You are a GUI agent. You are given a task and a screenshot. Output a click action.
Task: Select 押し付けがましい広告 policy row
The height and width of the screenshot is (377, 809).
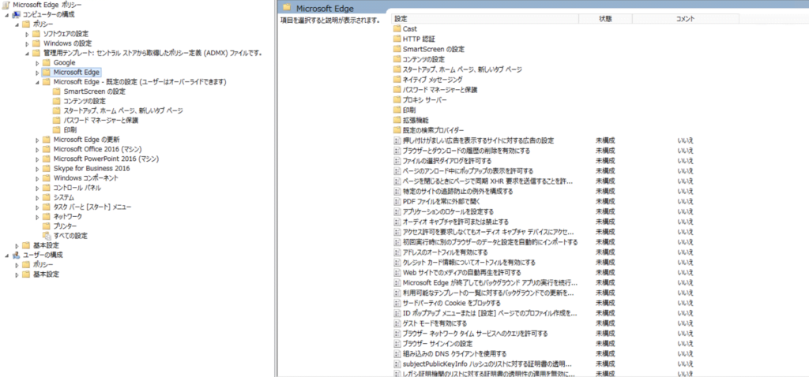click(478, 140)
